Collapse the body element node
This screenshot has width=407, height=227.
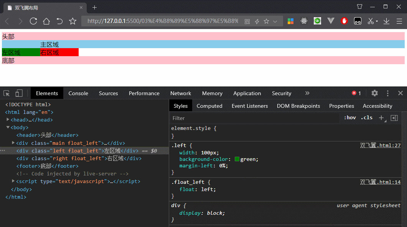[8, 127]
